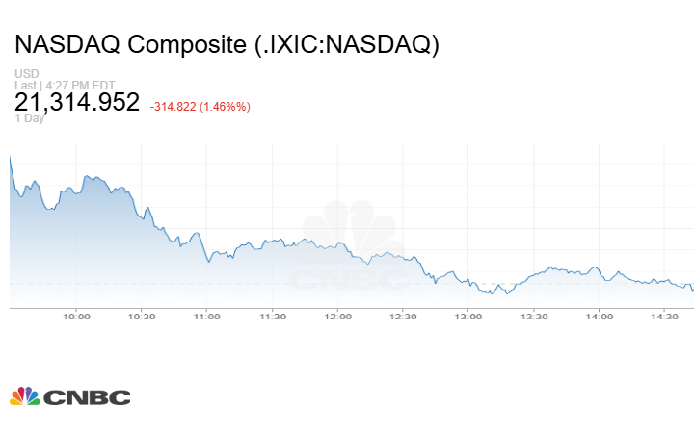Click the 13:00 time axis label
Viewport: 694px width, 433px height.
pos(468,316)
